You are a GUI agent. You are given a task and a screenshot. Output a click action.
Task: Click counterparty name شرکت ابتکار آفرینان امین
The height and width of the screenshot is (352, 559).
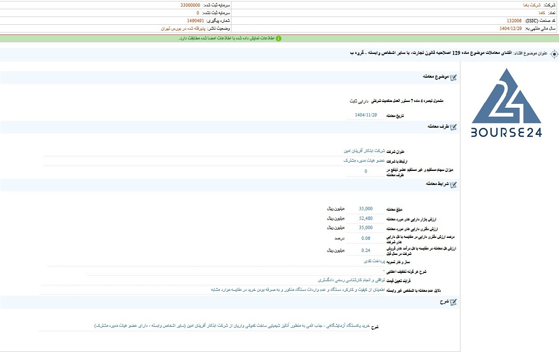pyautogui.click(x=364, y=151)
